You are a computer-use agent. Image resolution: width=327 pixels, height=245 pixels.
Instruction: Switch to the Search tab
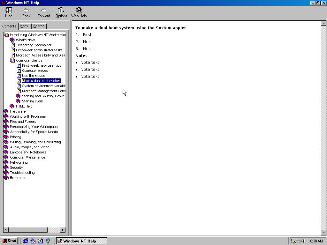pos(39,26)
